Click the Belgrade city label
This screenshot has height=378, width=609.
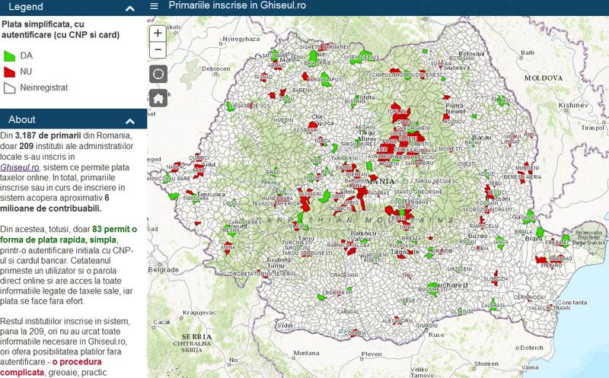coord(162,270)
